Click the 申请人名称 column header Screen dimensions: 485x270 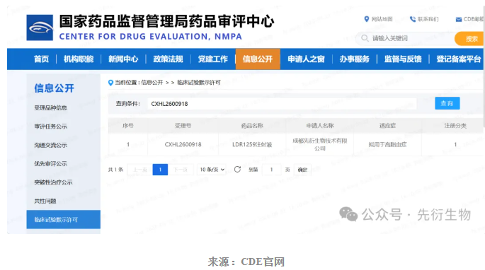320,125
